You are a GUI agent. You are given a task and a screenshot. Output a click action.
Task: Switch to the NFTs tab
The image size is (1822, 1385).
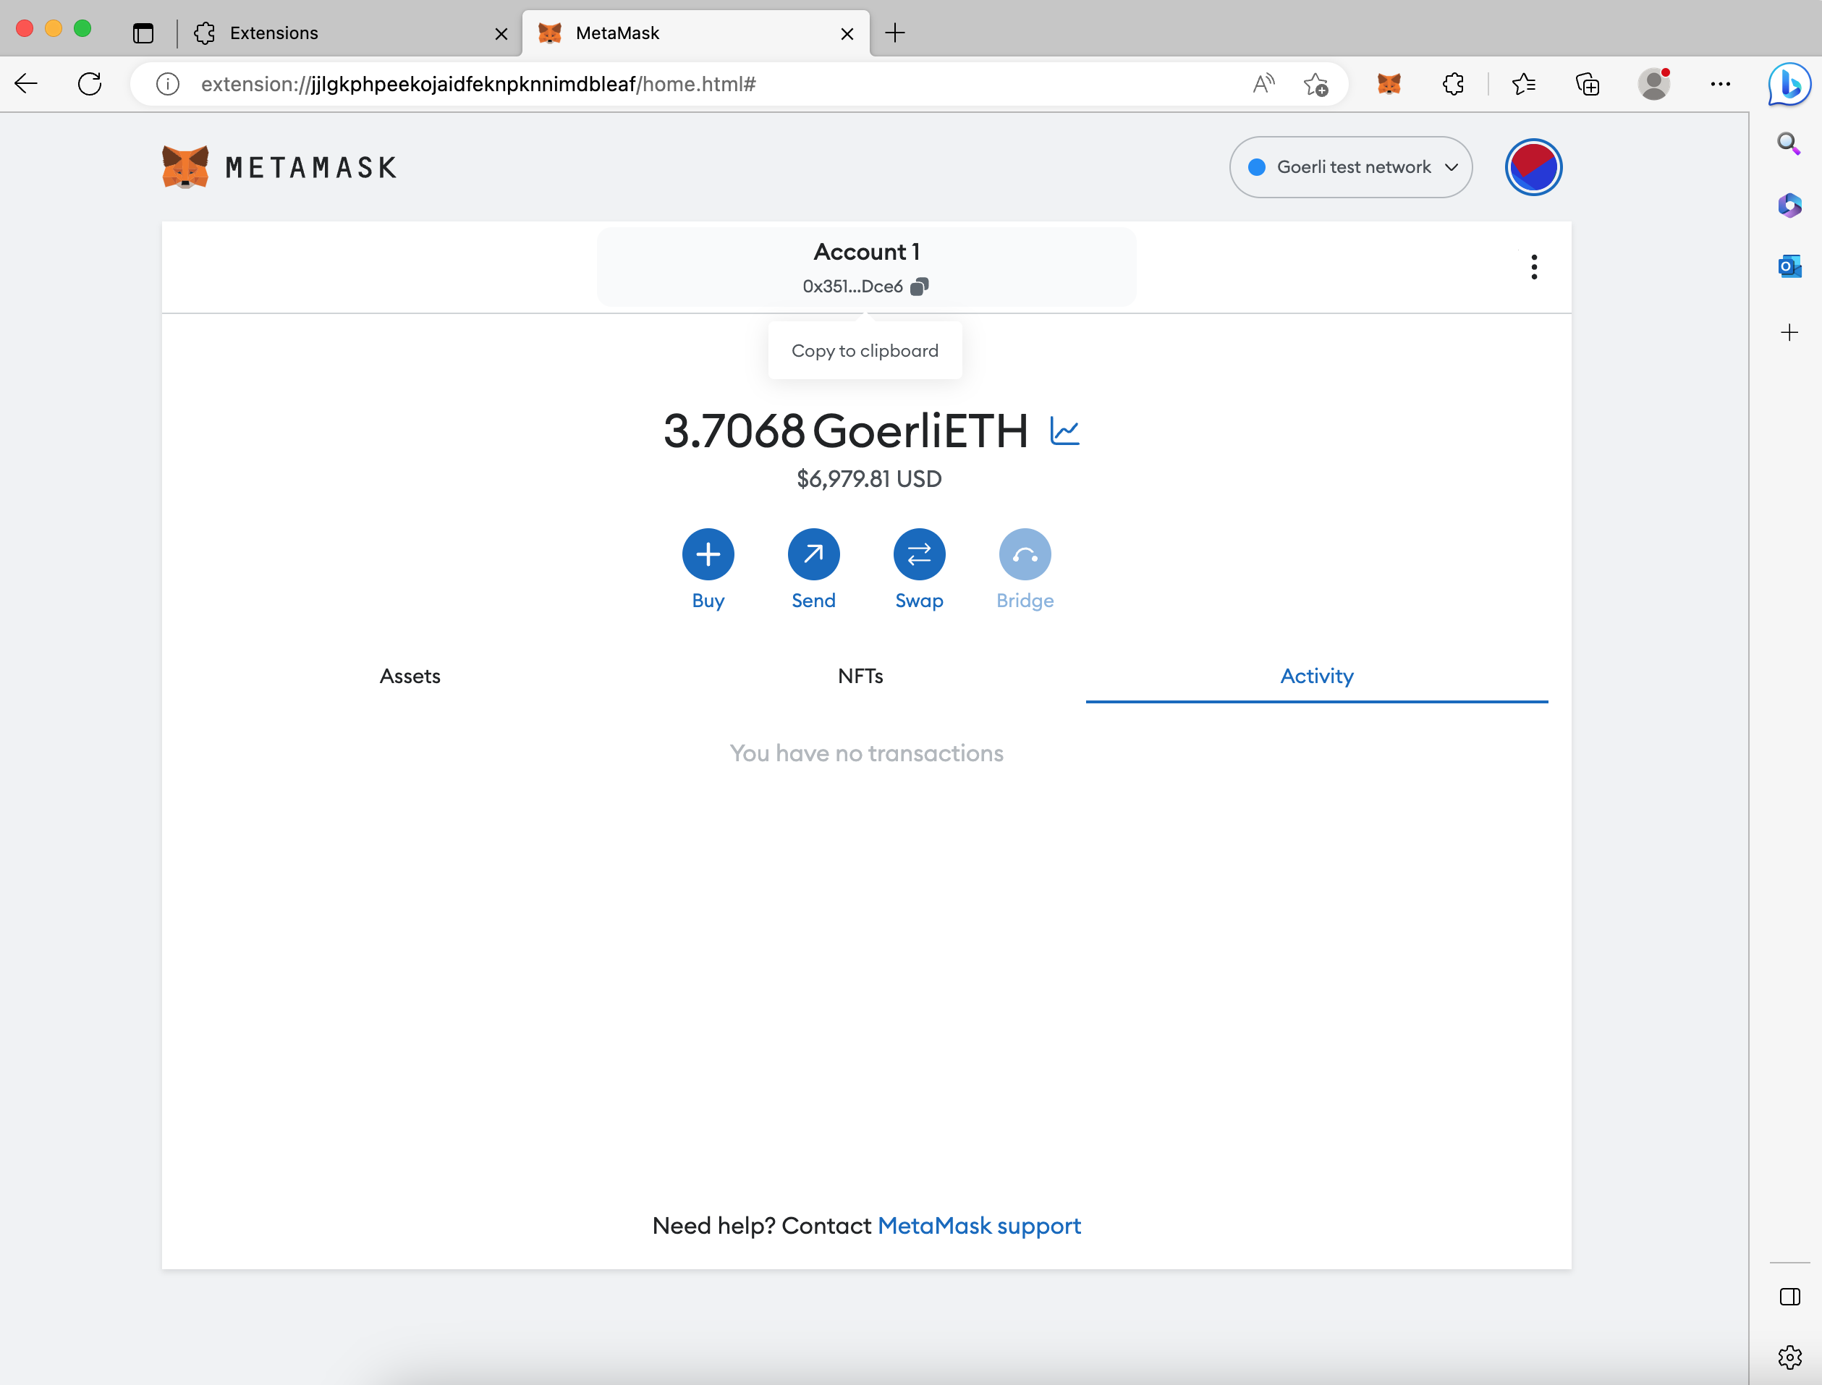tap(860, 675)
